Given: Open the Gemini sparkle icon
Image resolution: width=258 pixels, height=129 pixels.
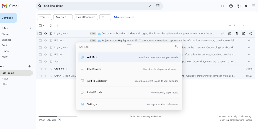Looking at the screenshot, I should click(x=246, y=6).
